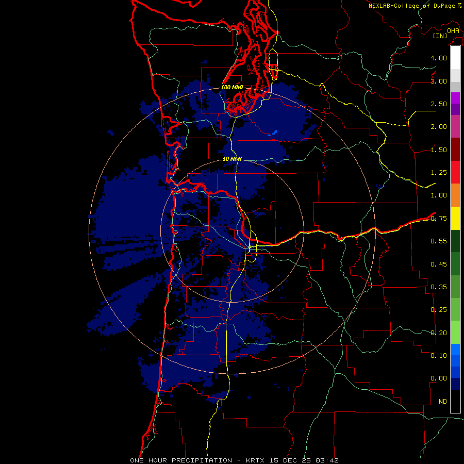
Task: Click the '1.25' legend label
Action: point(439,173)
